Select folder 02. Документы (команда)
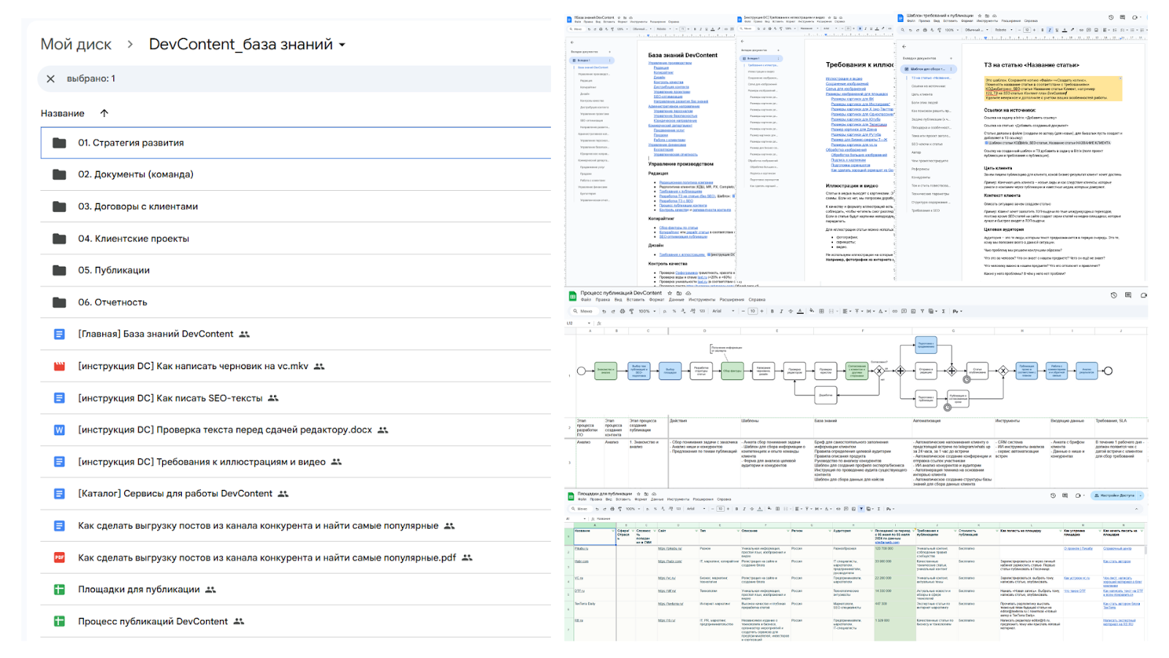 (296, 175)
